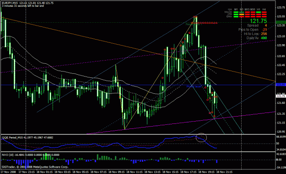Click the current price tag 121.75 on axis
This screenshot has width=286, height=174.
(x=281, y=96)
